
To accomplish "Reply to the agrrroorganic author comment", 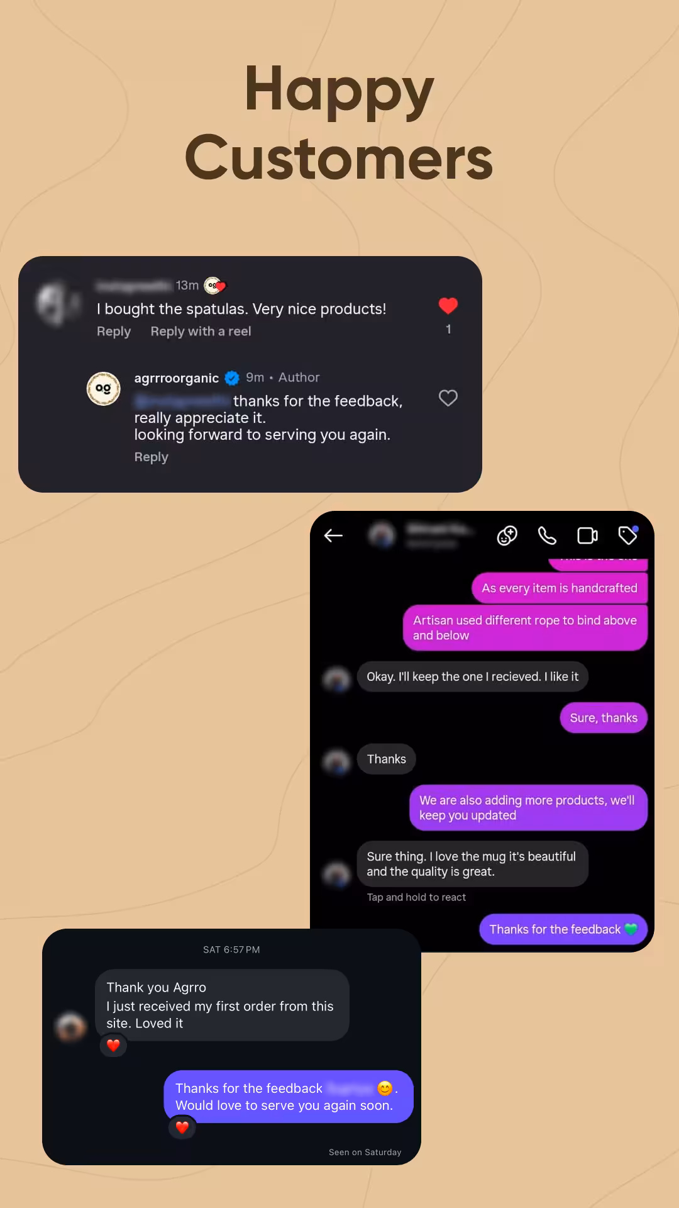I will pyautogui.click(x=151, y=457).
